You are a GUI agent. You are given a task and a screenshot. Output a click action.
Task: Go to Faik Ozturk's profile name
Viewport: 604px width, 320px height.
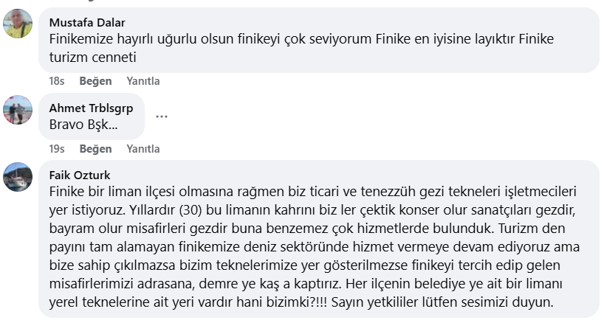(79, 175)
